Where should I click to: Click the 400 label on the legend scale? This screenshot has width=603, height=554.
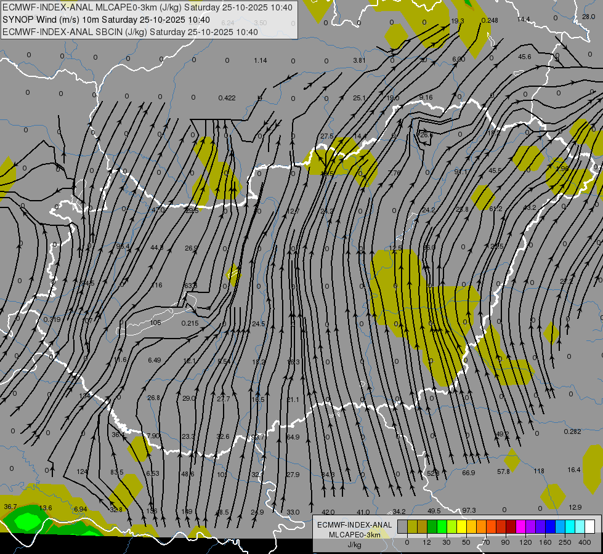click(585, 542)
